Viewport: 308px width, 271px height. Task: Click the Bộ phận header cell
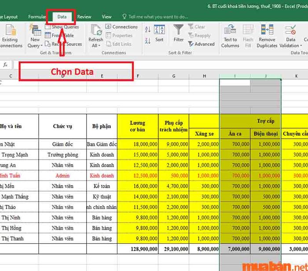(102, 126)
